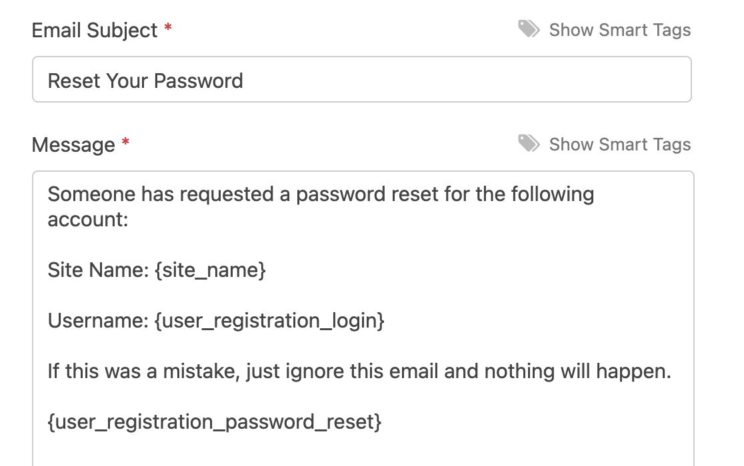Click the 'Reset Your Password' subject text

point(145,81)
